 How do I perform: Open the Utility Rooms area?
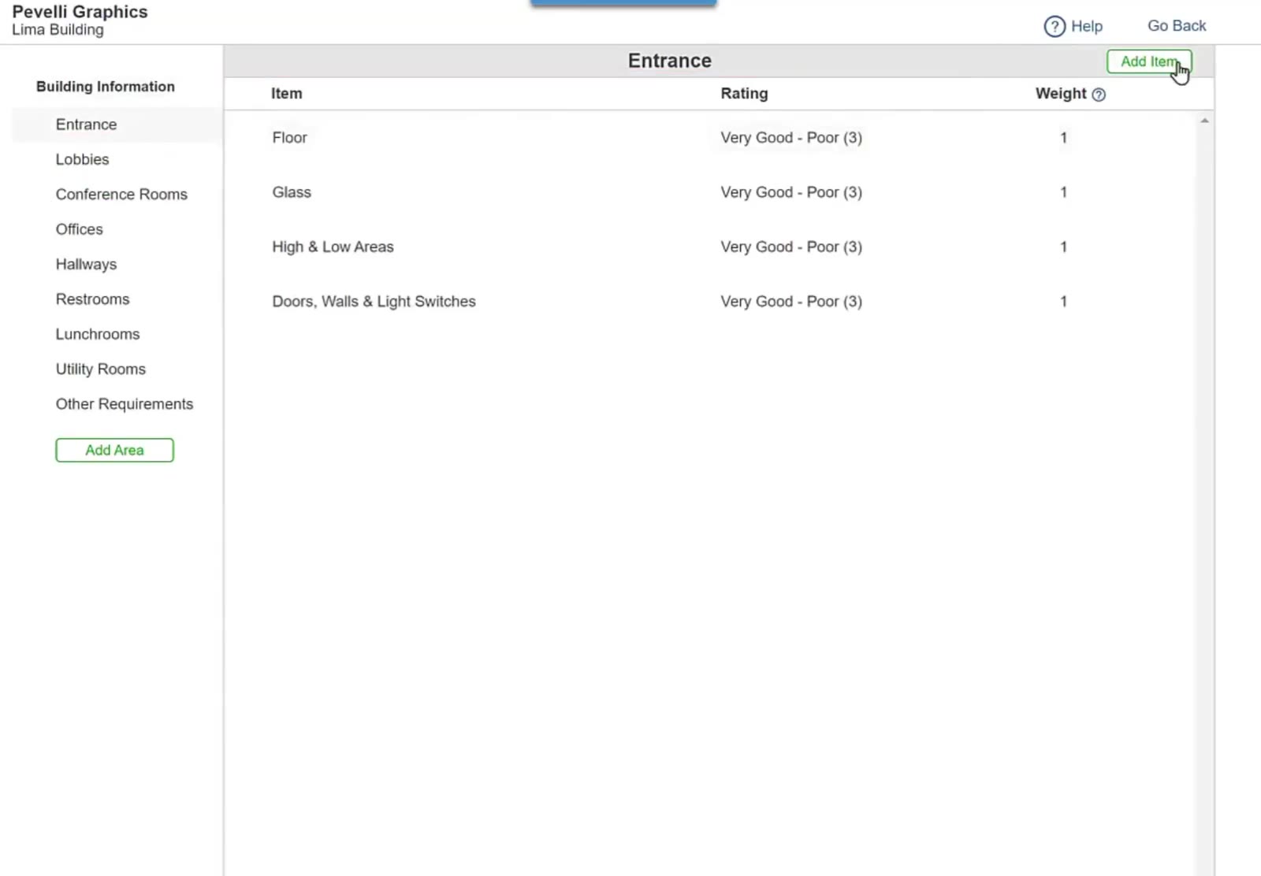(100, 369)
